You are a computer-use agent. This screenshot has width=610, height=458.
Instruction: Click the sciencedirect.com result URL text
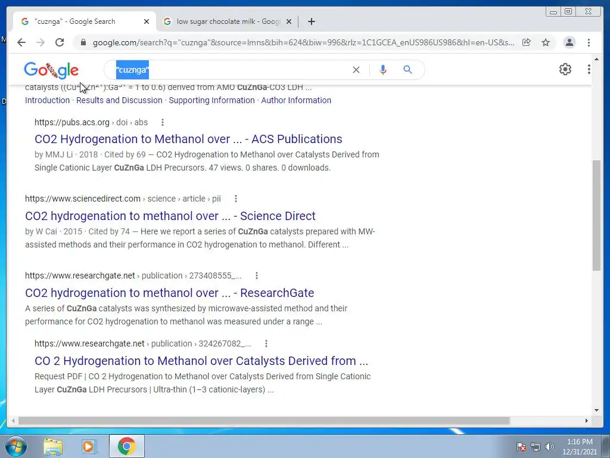[123, 199]
